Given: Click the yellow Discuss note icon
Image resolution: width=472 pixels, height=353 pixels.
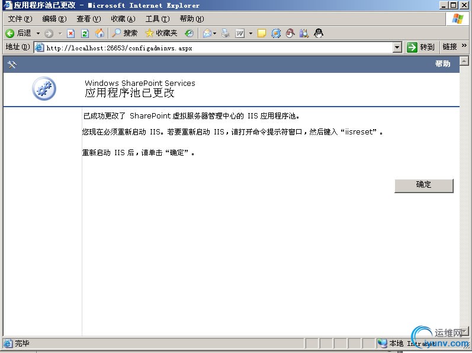Looking at the screenshot, I should 262,33.
